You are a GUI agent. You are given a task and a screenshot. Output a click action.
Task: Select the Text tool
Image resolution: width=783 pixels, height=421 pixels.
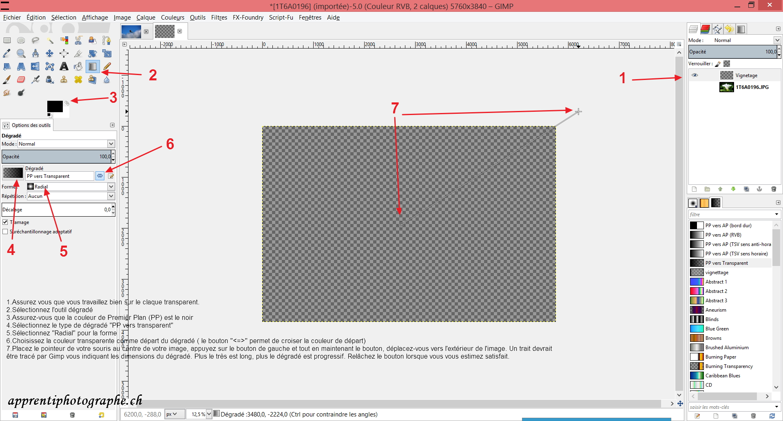(64, 66)
